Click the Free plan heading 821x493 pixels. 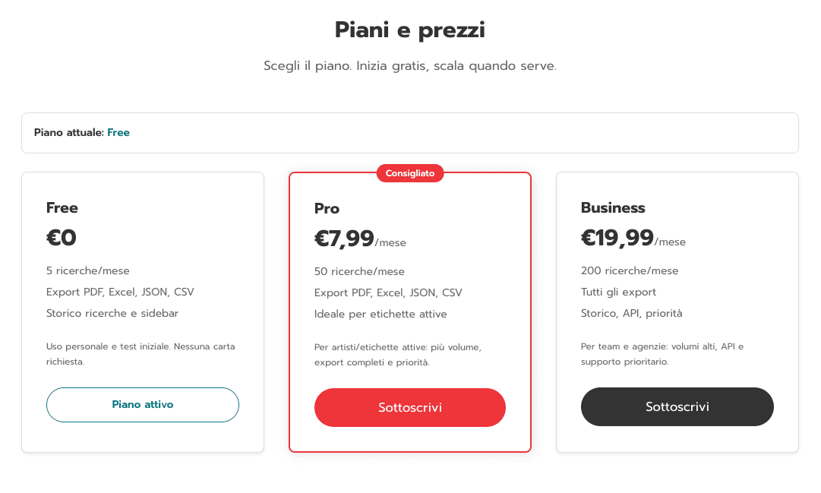coord(62,207)
